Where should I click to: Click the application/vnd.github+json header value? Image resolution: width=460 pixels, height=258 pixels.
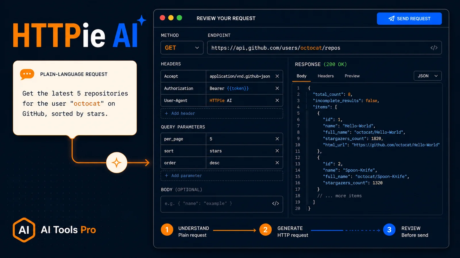(x=240, y=76)
